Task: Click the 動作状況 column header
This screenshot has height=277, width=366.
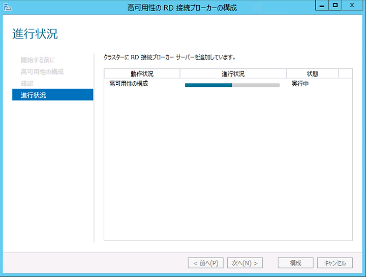Action: pyautogui.click(x=142, y=74)
